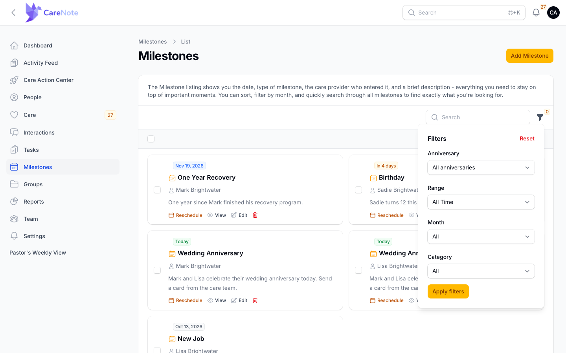Click the milestones list search field
This screenshot has height=353, width=566.
[x=478, y=117]
